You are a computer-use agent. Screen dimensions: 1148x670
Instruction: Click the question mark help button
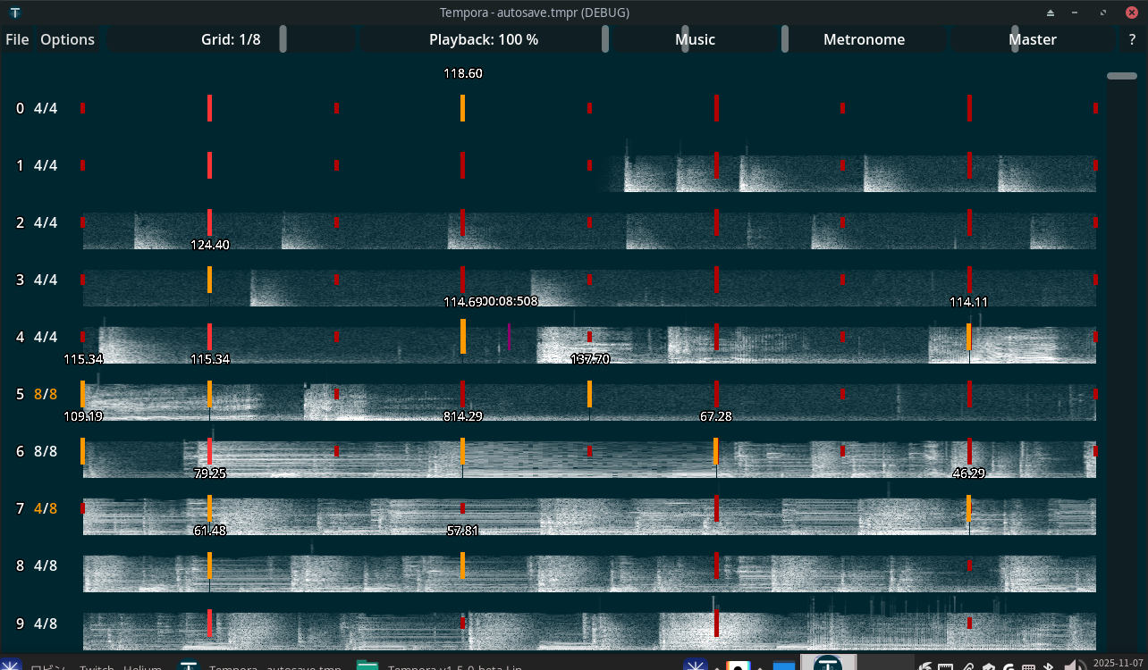(1132, 39)
